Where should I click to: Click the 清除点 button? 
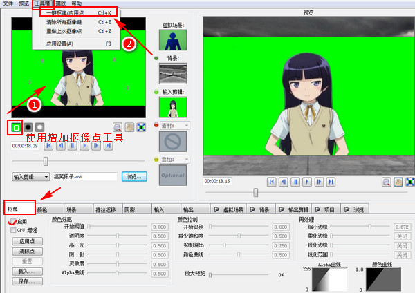pos(27,252)
